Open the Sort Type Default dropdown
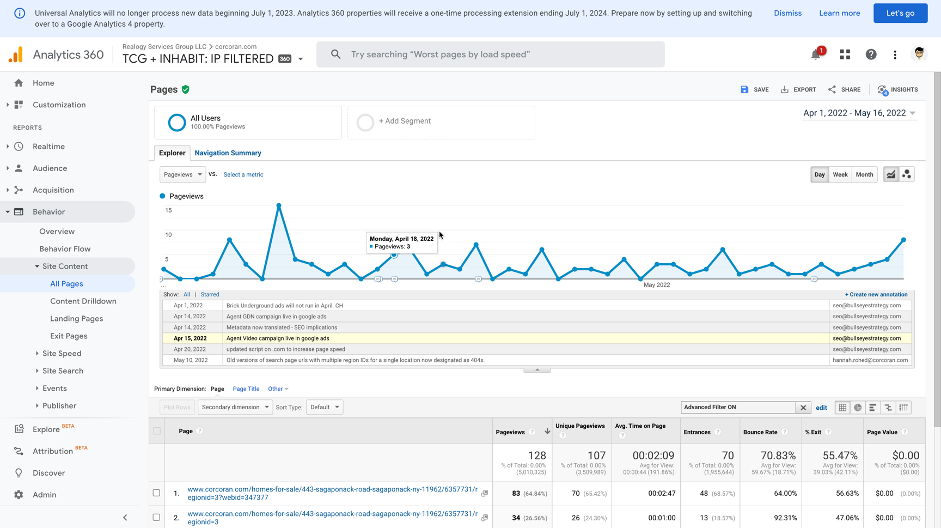 (325, 407)
